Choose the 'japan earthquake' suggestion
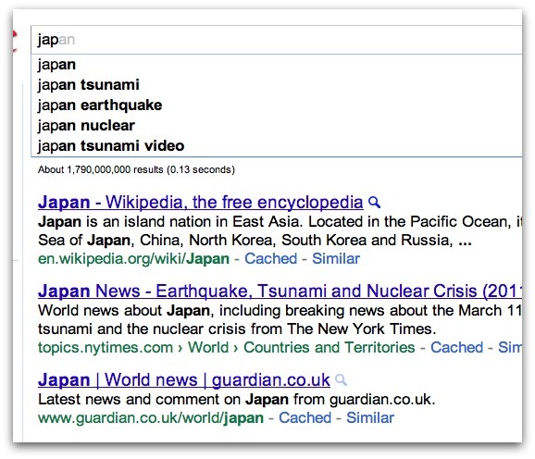Image resolution: width=535 pixels, height=459 pixels. click(x=277, y=105)
